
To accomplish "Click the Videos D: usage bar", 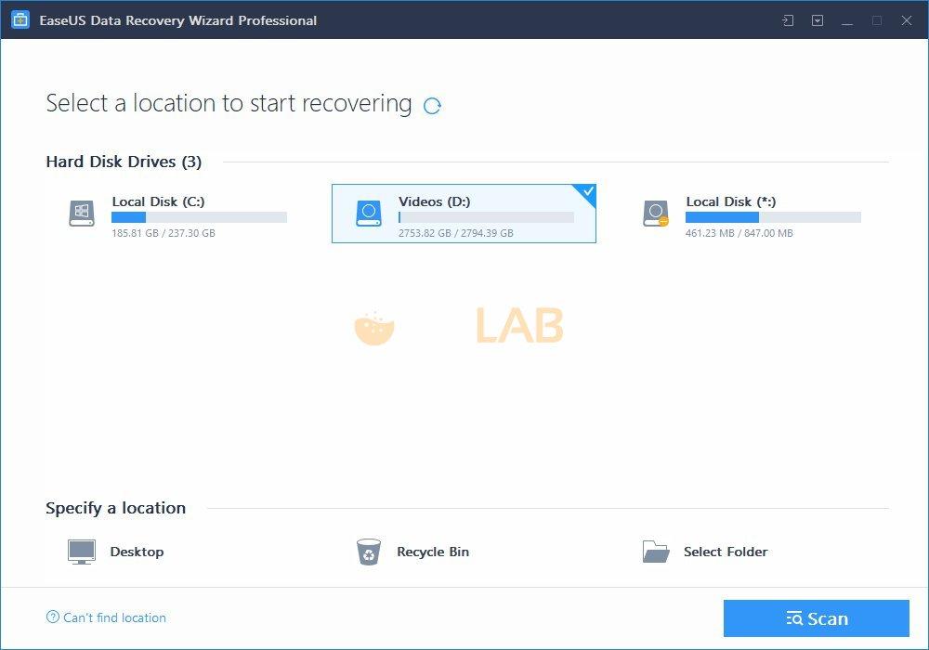I will (x=486, y=217).
